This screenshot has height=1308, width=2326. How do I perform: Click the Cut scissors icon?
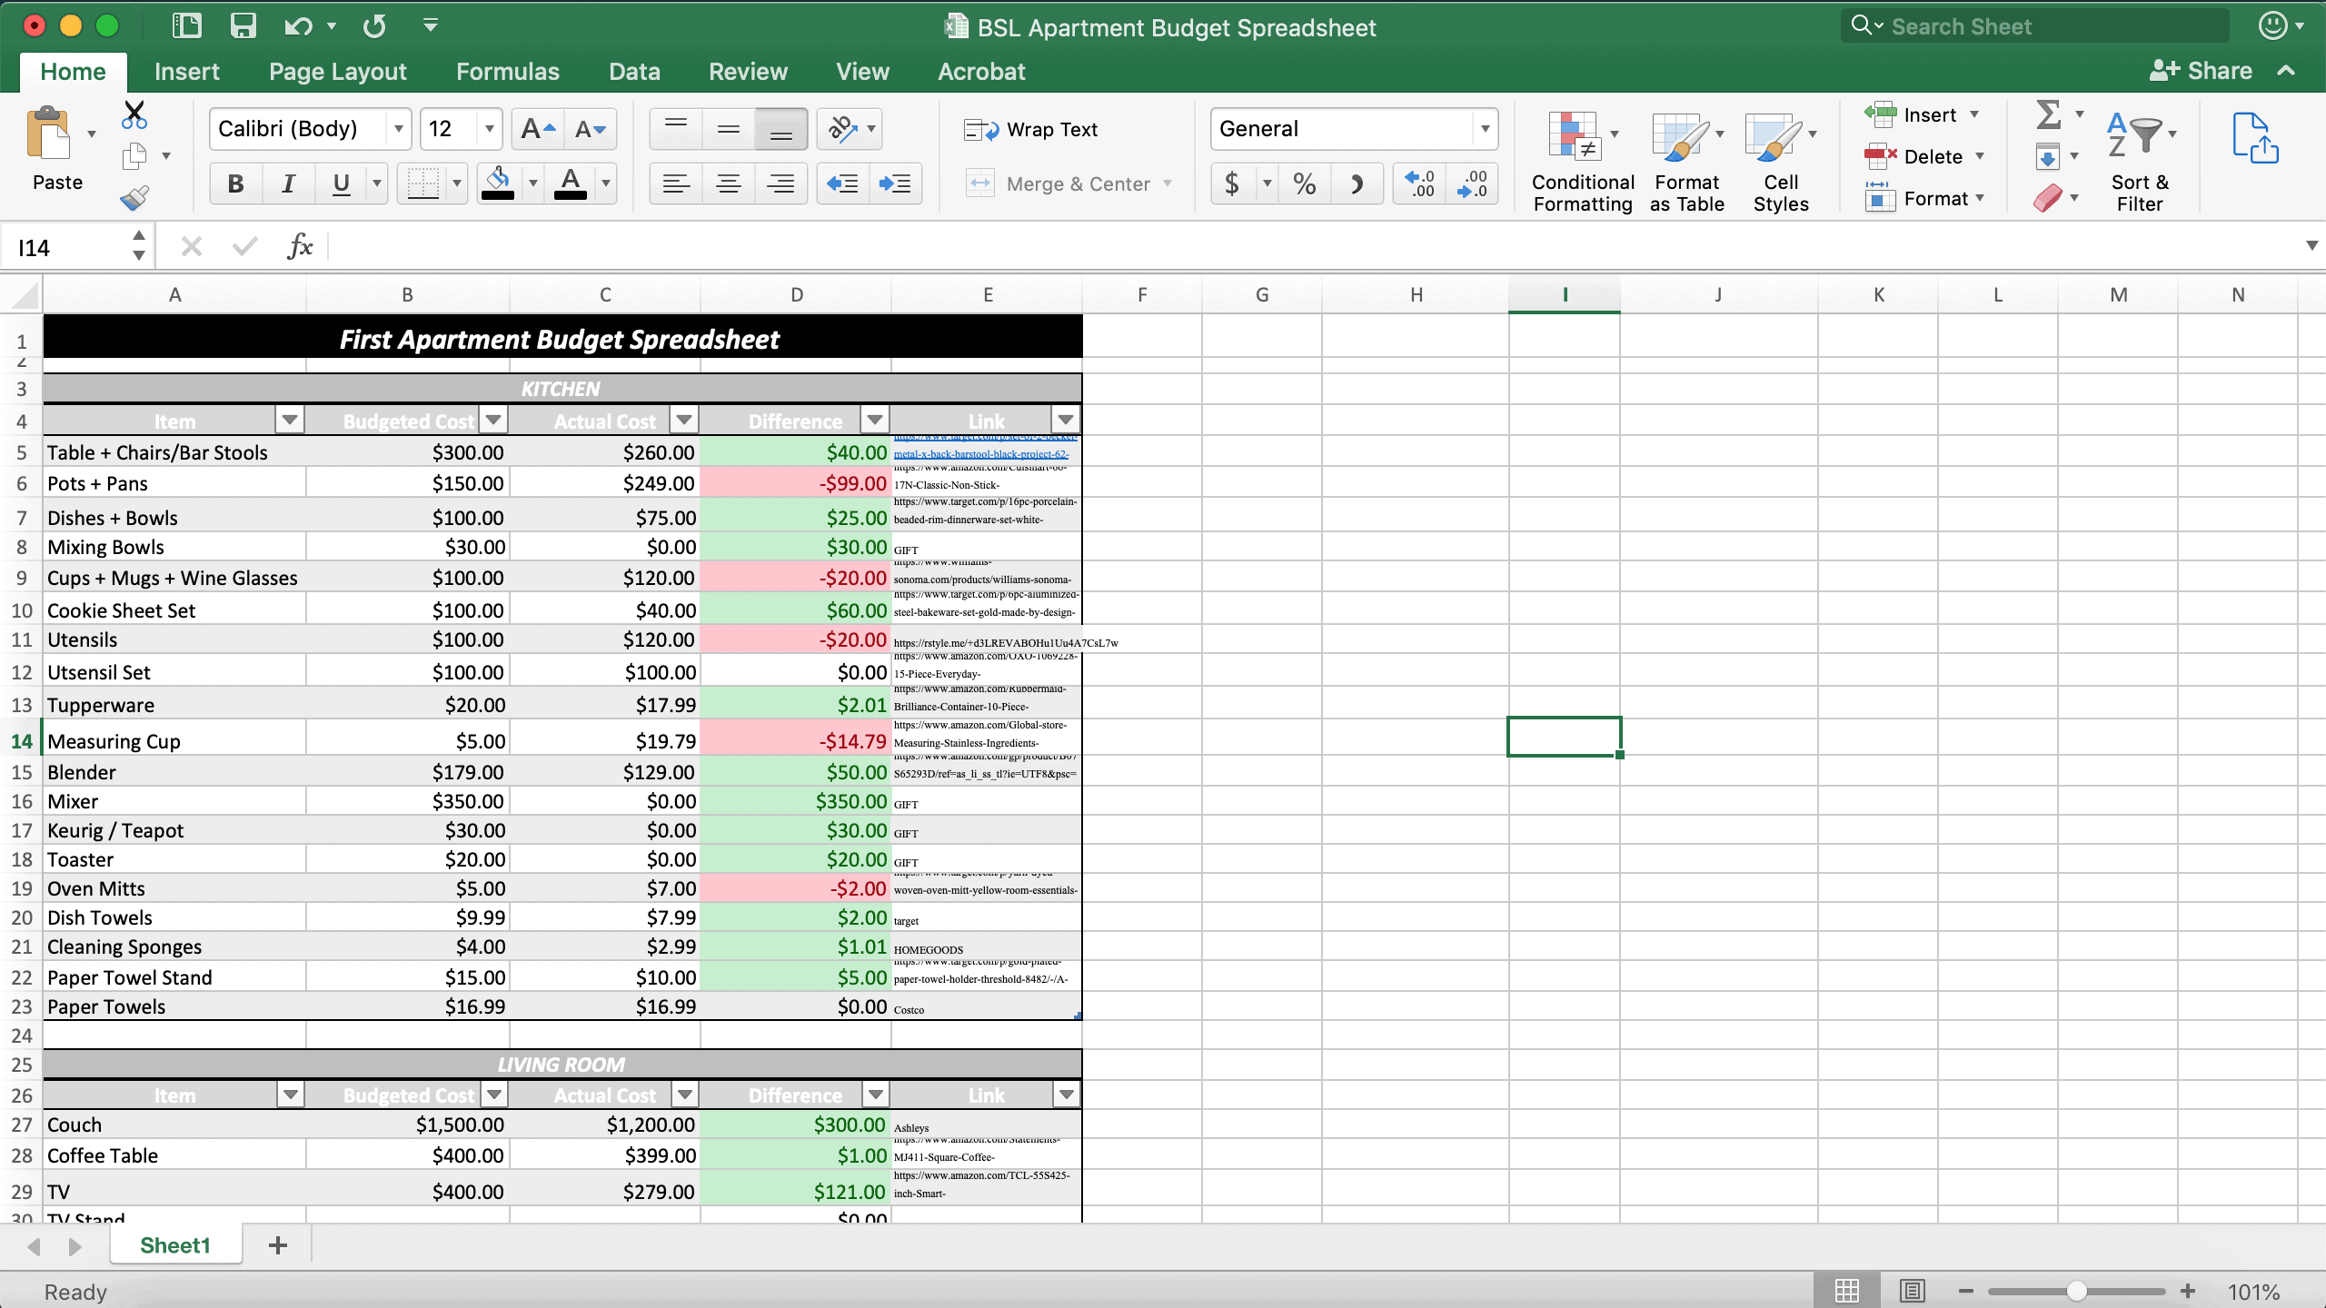coord(134,114)
